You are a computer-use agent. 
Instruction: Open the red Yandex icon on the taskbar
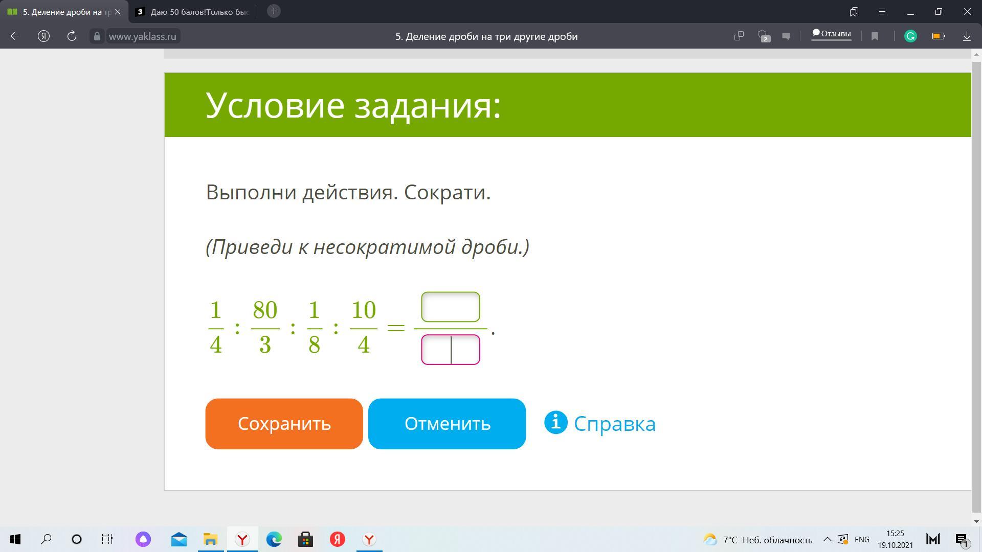pos(338,539)
